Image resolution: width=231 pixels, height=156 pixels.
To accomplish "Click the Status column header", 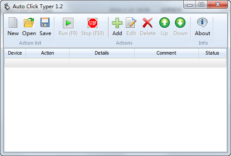I will (x=212, y=53).
